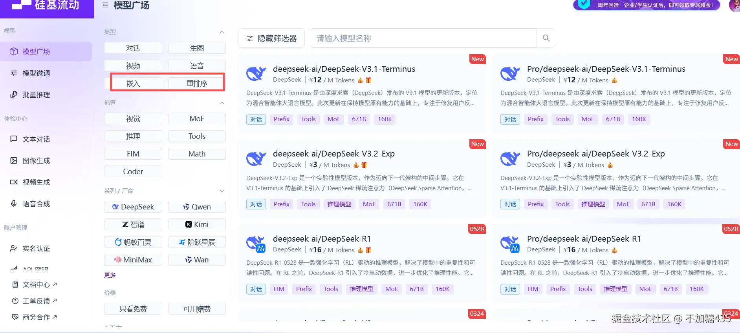Click the DeepSeek whale logo of deepseek-ai/DeepSeek-V3.1-Terminus
The height and width of the screenshot is (333, 740).
(x=256, y=73)
